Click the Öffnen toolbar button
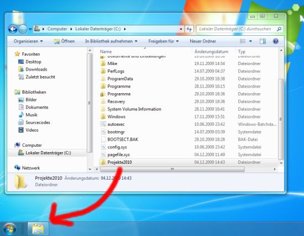The image size is (304, 236). (64, 41)
